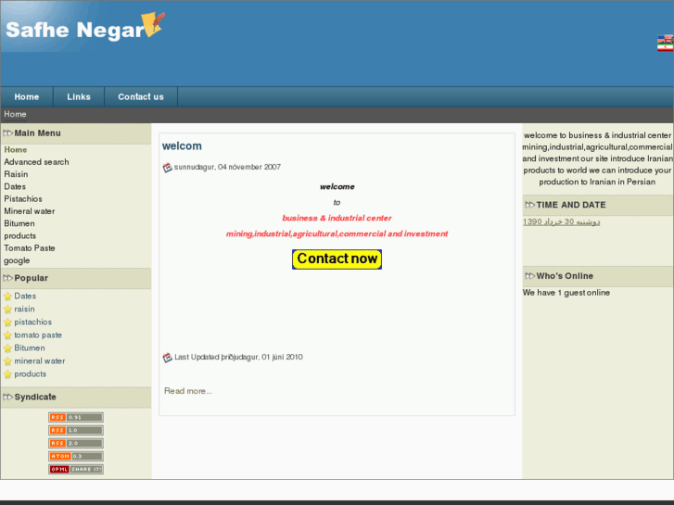Open the Links tab in top navigation

coord(79,96)
